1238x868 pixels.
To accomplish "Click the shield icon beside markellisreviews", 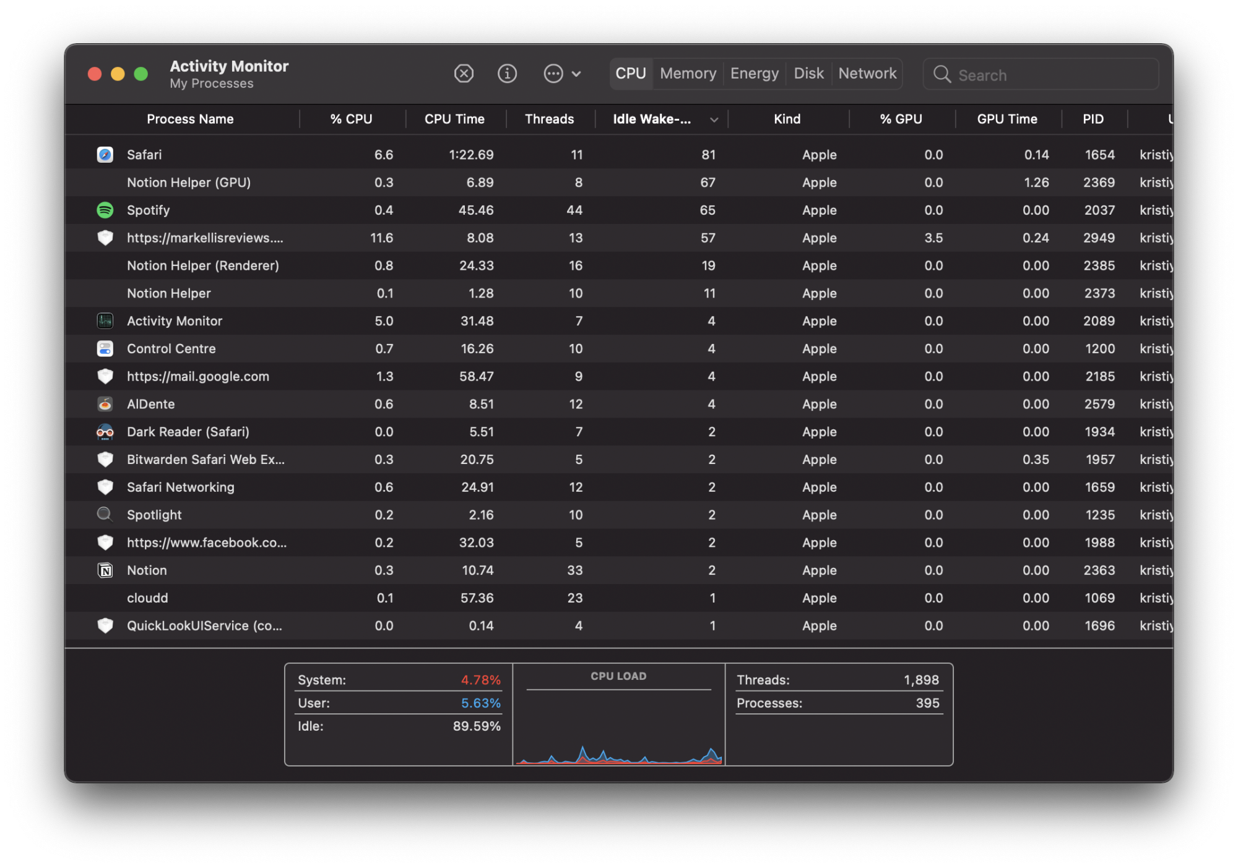I will pyautogui.click(x=105, y=238).
